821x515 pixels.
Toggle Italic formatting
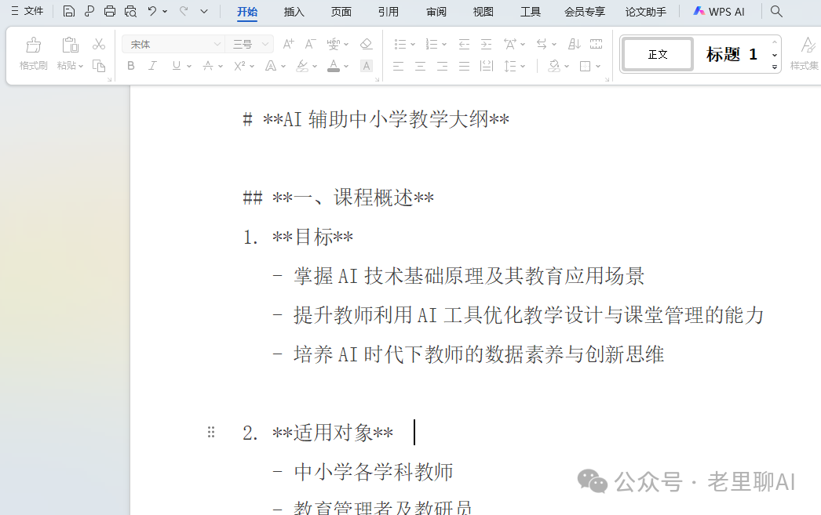[153, 66]
